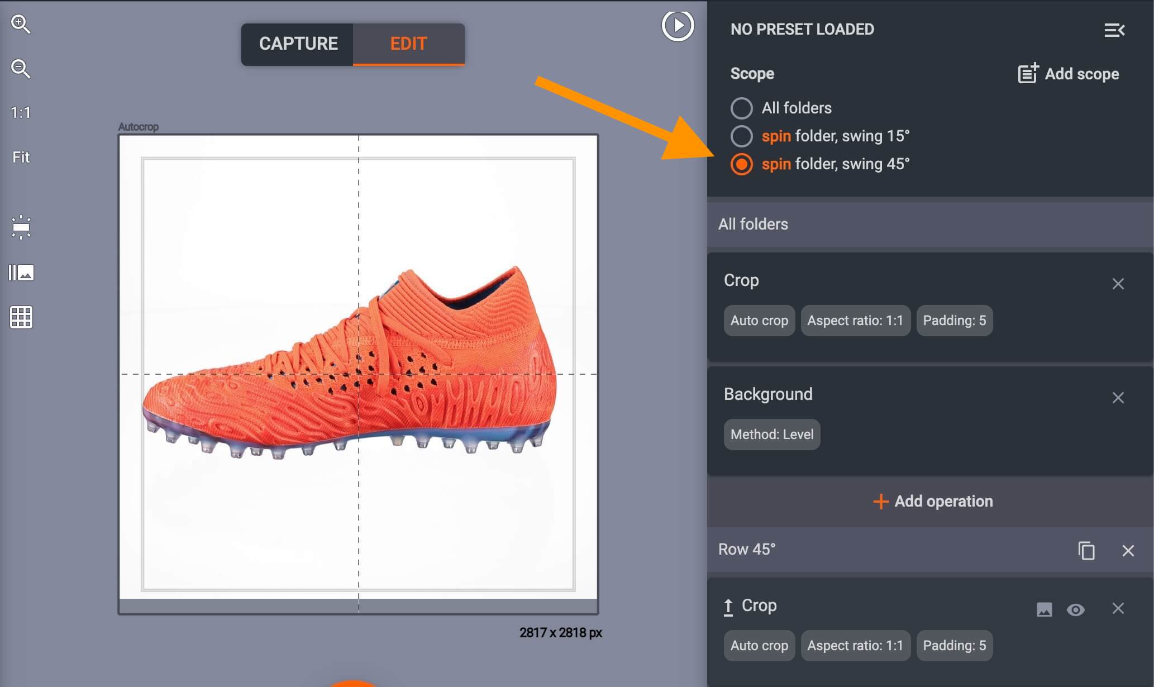Screen dimensions: 1154x687
Task: Click the play button near the top
Action: 678,25
